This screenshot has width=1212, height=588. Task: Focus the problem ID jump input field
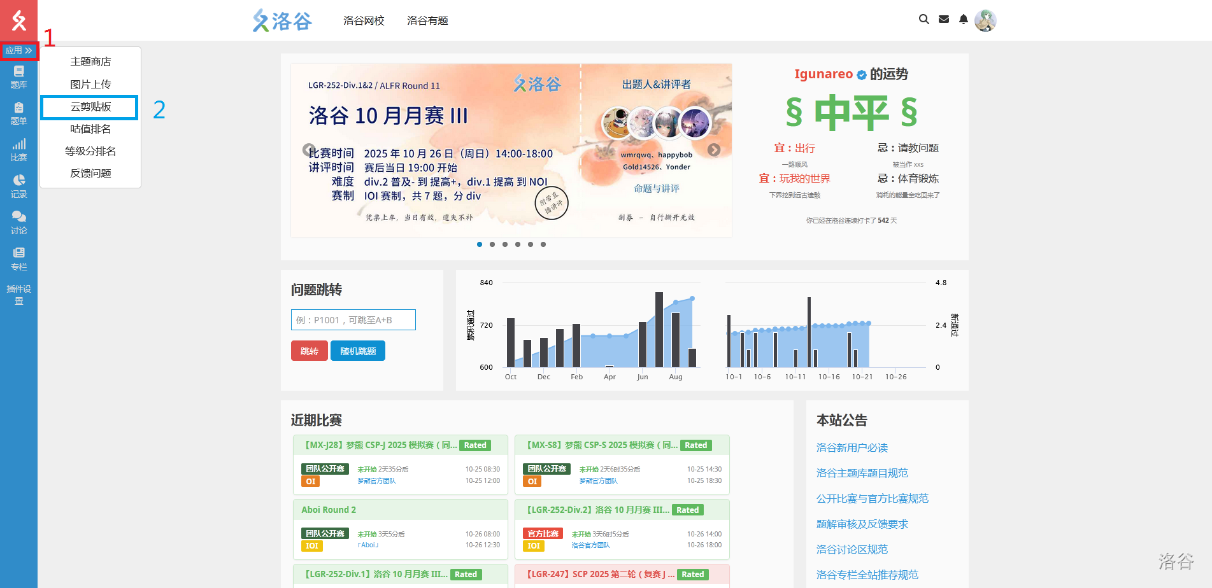pyautogui.click(x=353, y=320)
